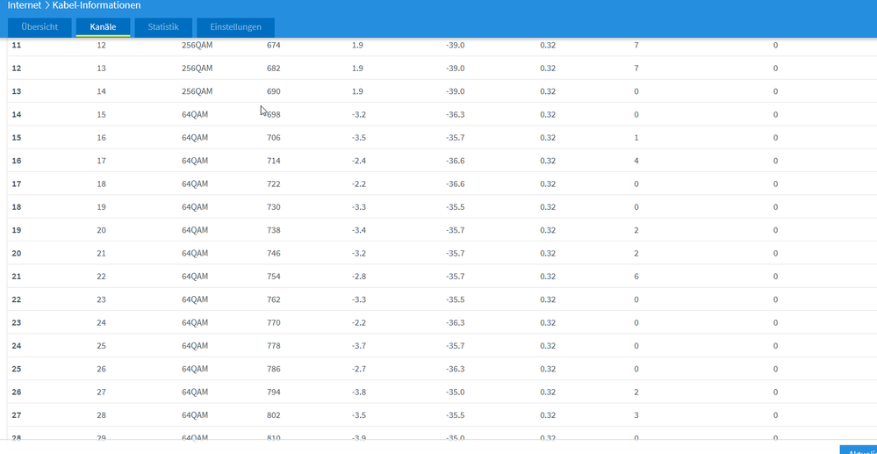Open the Einstellungen tab
This screenshot has height=454, width=877.
(235, 27)
